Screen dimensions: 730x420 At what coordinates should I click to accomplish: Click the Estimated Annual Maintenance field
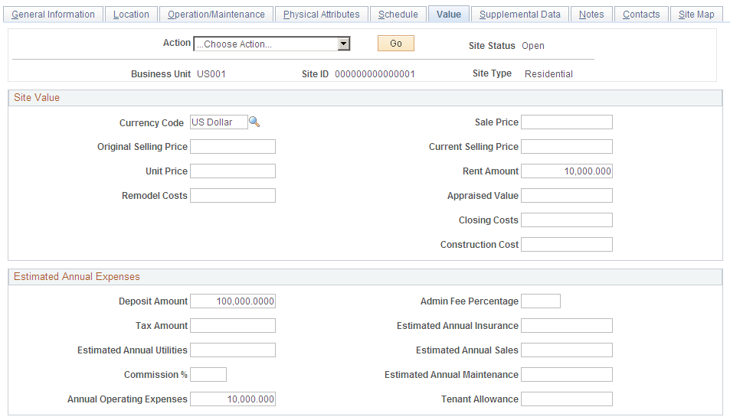(567, 374)
